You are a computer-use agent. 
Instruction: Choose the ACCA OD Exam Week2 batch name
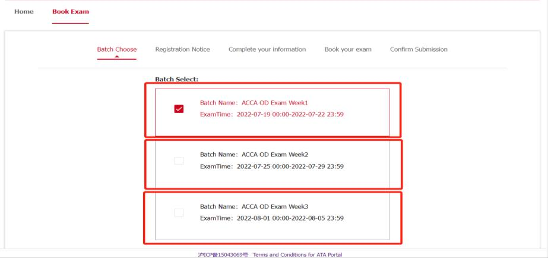[254, 155]
